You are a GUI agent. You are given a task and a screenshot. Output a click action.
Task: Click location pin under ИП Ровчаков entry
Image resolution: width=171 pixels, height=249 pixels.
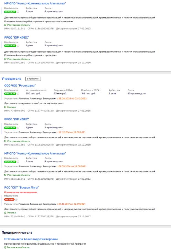6,248
